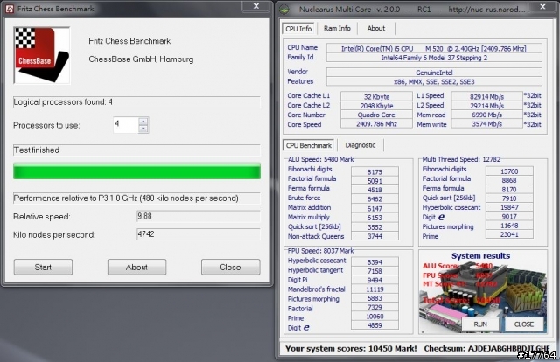Click Core Speed value 2409.786 Mhz

click(376, 124)
